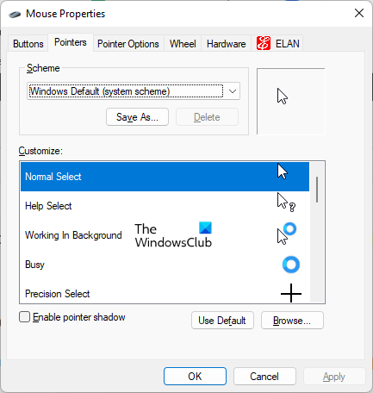
Task: Click the Customize list scrollbar thumb
Action: (317, 190)
